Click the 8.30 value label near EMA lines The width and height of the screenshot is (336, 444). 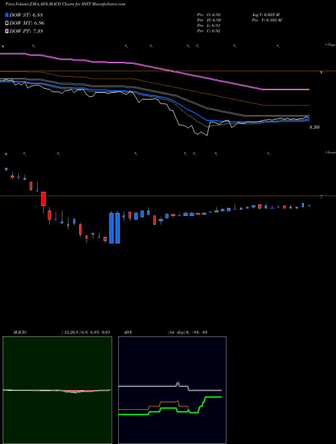tap(314, 127)
